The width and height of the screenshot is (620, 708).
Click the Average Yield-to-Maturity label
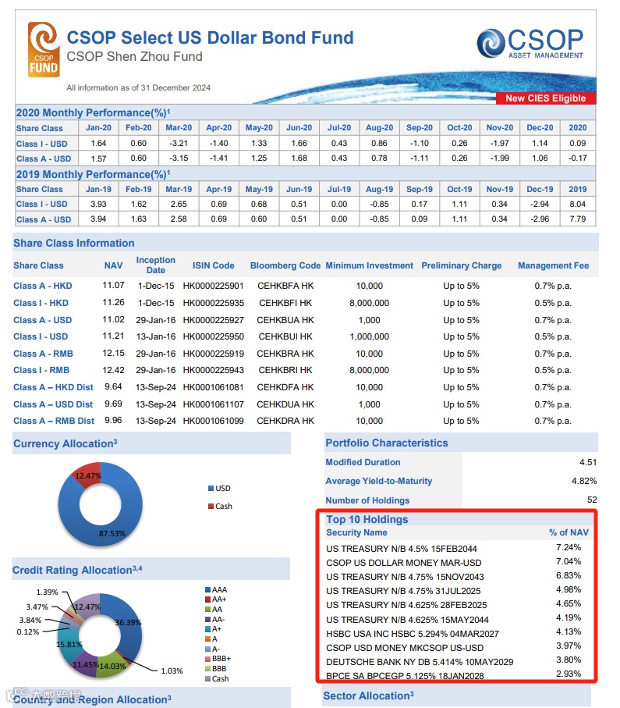click(378, 482)
